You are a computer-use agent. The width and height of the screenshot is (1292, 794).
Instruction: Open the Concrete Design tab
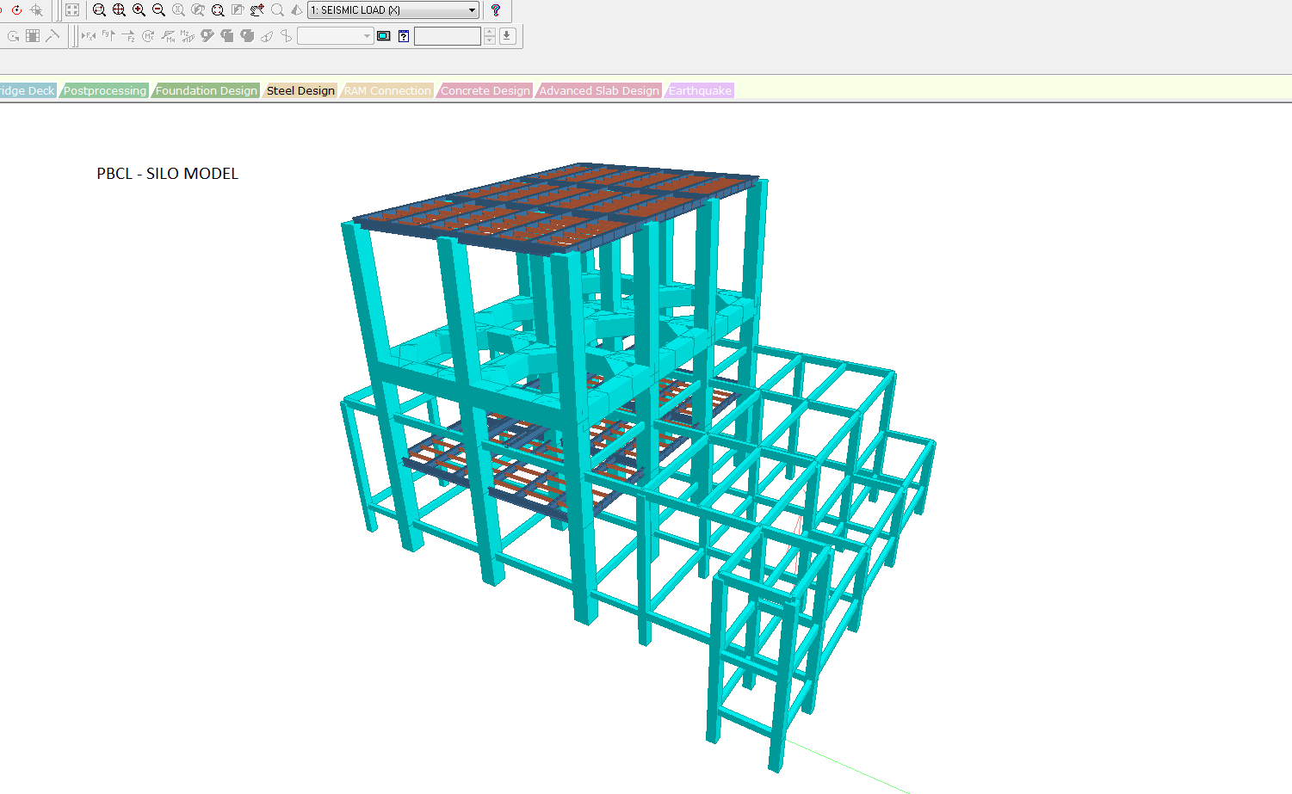click(x=485, y=90)
